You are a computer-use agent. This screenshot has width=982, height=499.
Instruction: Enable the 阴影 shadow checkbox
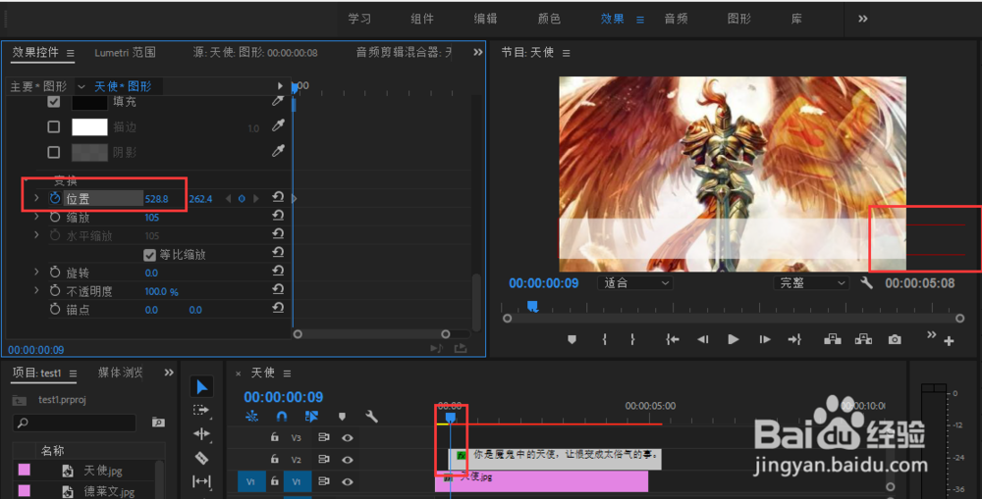click(x=54, y=152)
